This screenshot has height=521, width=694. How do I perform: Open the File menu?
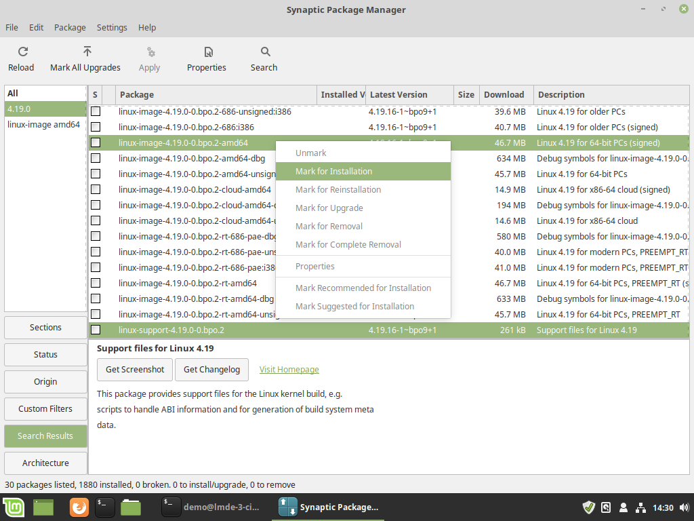tap(12, 27)
